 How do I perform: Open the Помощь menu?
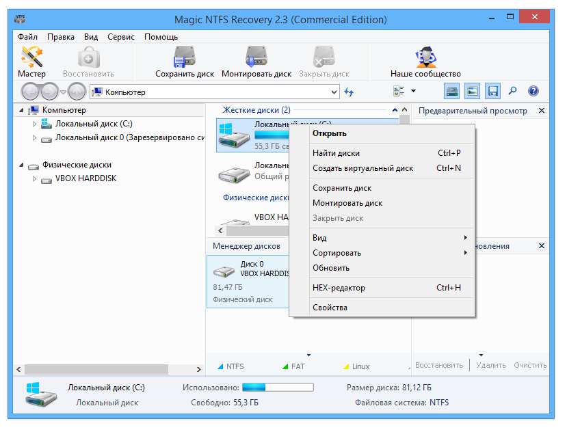[161, 37]
